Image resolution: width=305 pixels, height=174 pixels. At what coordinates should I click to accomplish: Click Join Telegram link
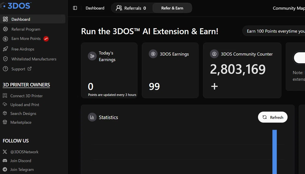(22, 169)
